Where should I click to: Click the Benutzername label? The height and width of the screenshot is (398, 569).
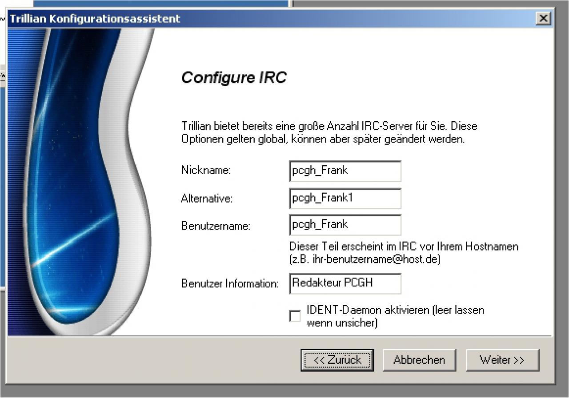click(x=216, y=226)
